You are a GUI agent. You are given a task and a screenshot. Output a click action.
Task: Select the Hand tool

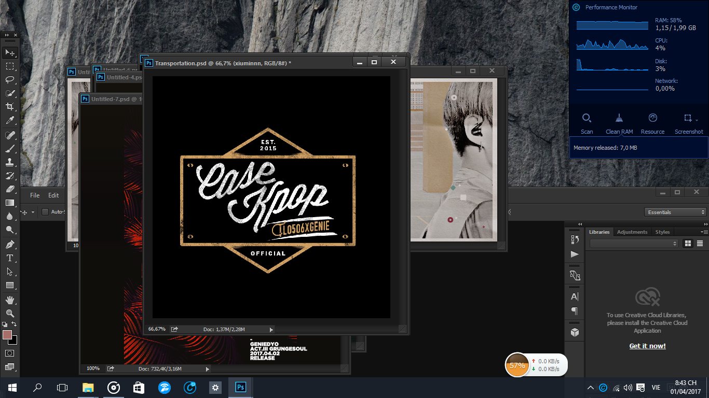pyautogui.click(x=10, y=300)
